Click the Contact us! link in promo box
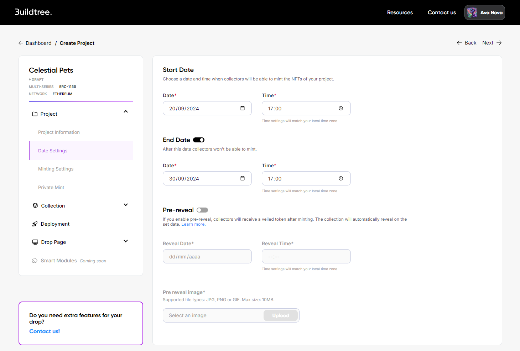The image size is (520, 351). click(x=45, y=331)
